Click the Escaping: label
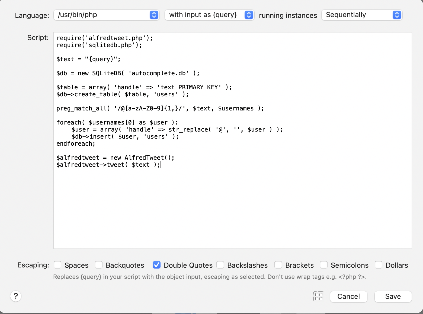This screenshot has width=423, height=314. pos(33,265)
